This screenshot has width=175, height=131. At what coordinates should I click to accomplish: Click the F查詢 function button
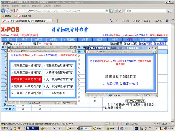[117, 39]
